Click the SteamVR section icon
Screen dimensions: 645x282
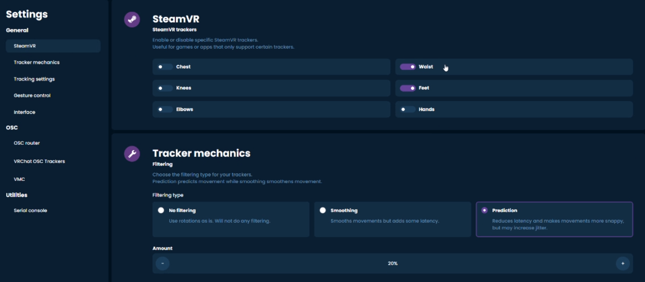132,19
